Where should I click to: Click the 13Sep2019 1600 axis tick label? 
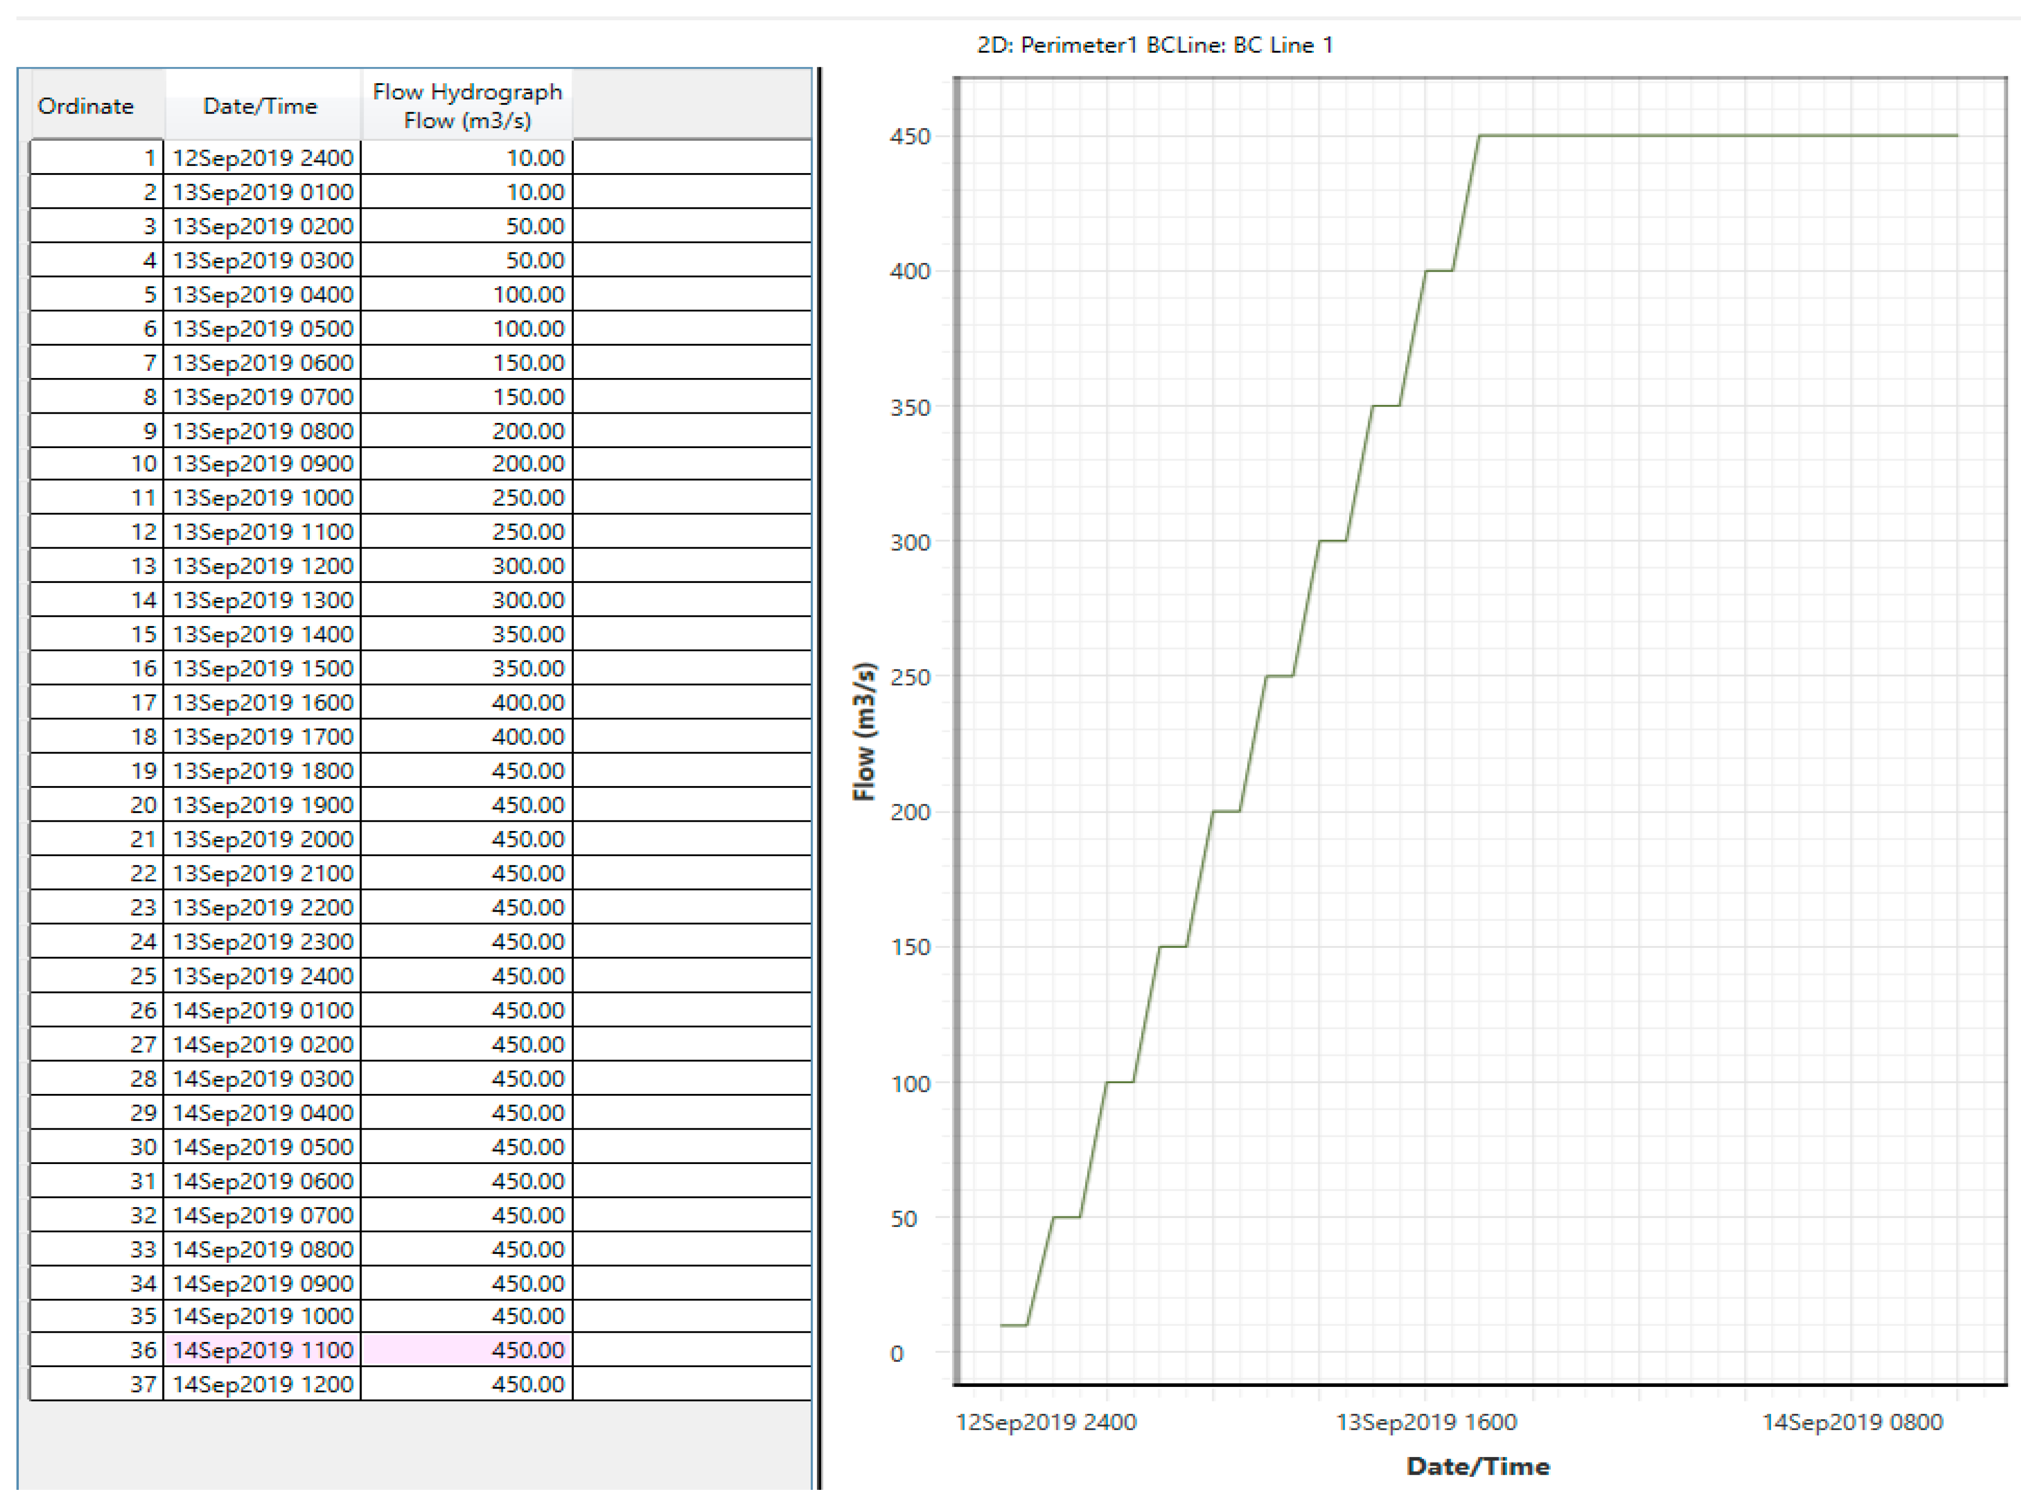coord(1425,1422)
